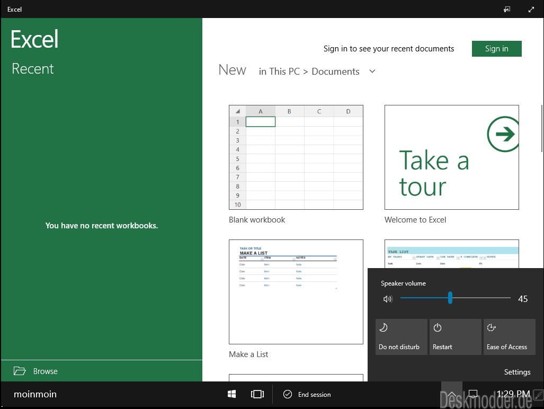Click the Browse folder icon
This screenshot has width=544, height=409.
click(x=20, y=371)
